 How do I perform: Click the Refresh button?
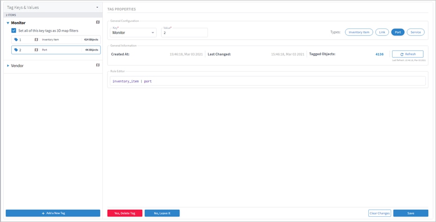tap(407, 54)
